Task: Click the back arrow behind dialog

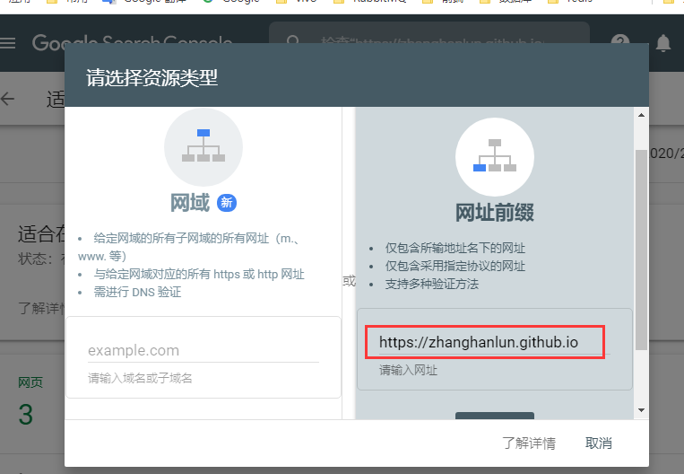Action: (x=8, y=99)
